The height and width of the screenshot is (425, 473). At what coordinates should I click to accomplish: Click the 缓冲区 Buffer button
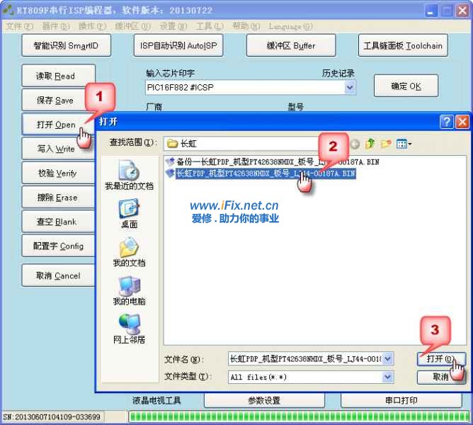pyautogui.click(x=290, y=46)
